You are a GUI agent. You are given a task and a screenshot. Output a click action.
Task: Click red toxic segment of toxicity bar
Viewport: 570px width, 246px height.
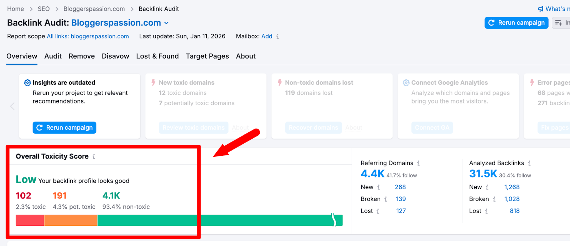click(30, 220)
